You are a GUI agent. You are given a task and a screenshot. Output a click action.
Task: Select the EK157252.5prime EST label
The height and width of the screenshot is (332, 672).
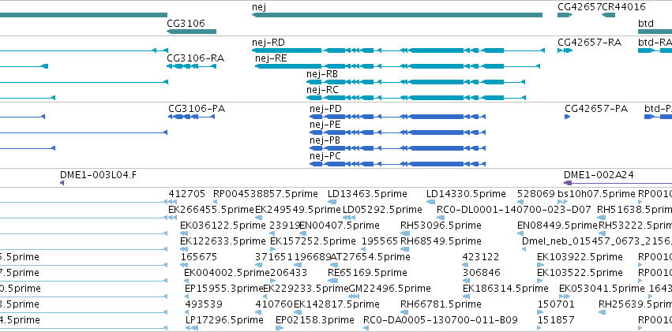[313, 241]
